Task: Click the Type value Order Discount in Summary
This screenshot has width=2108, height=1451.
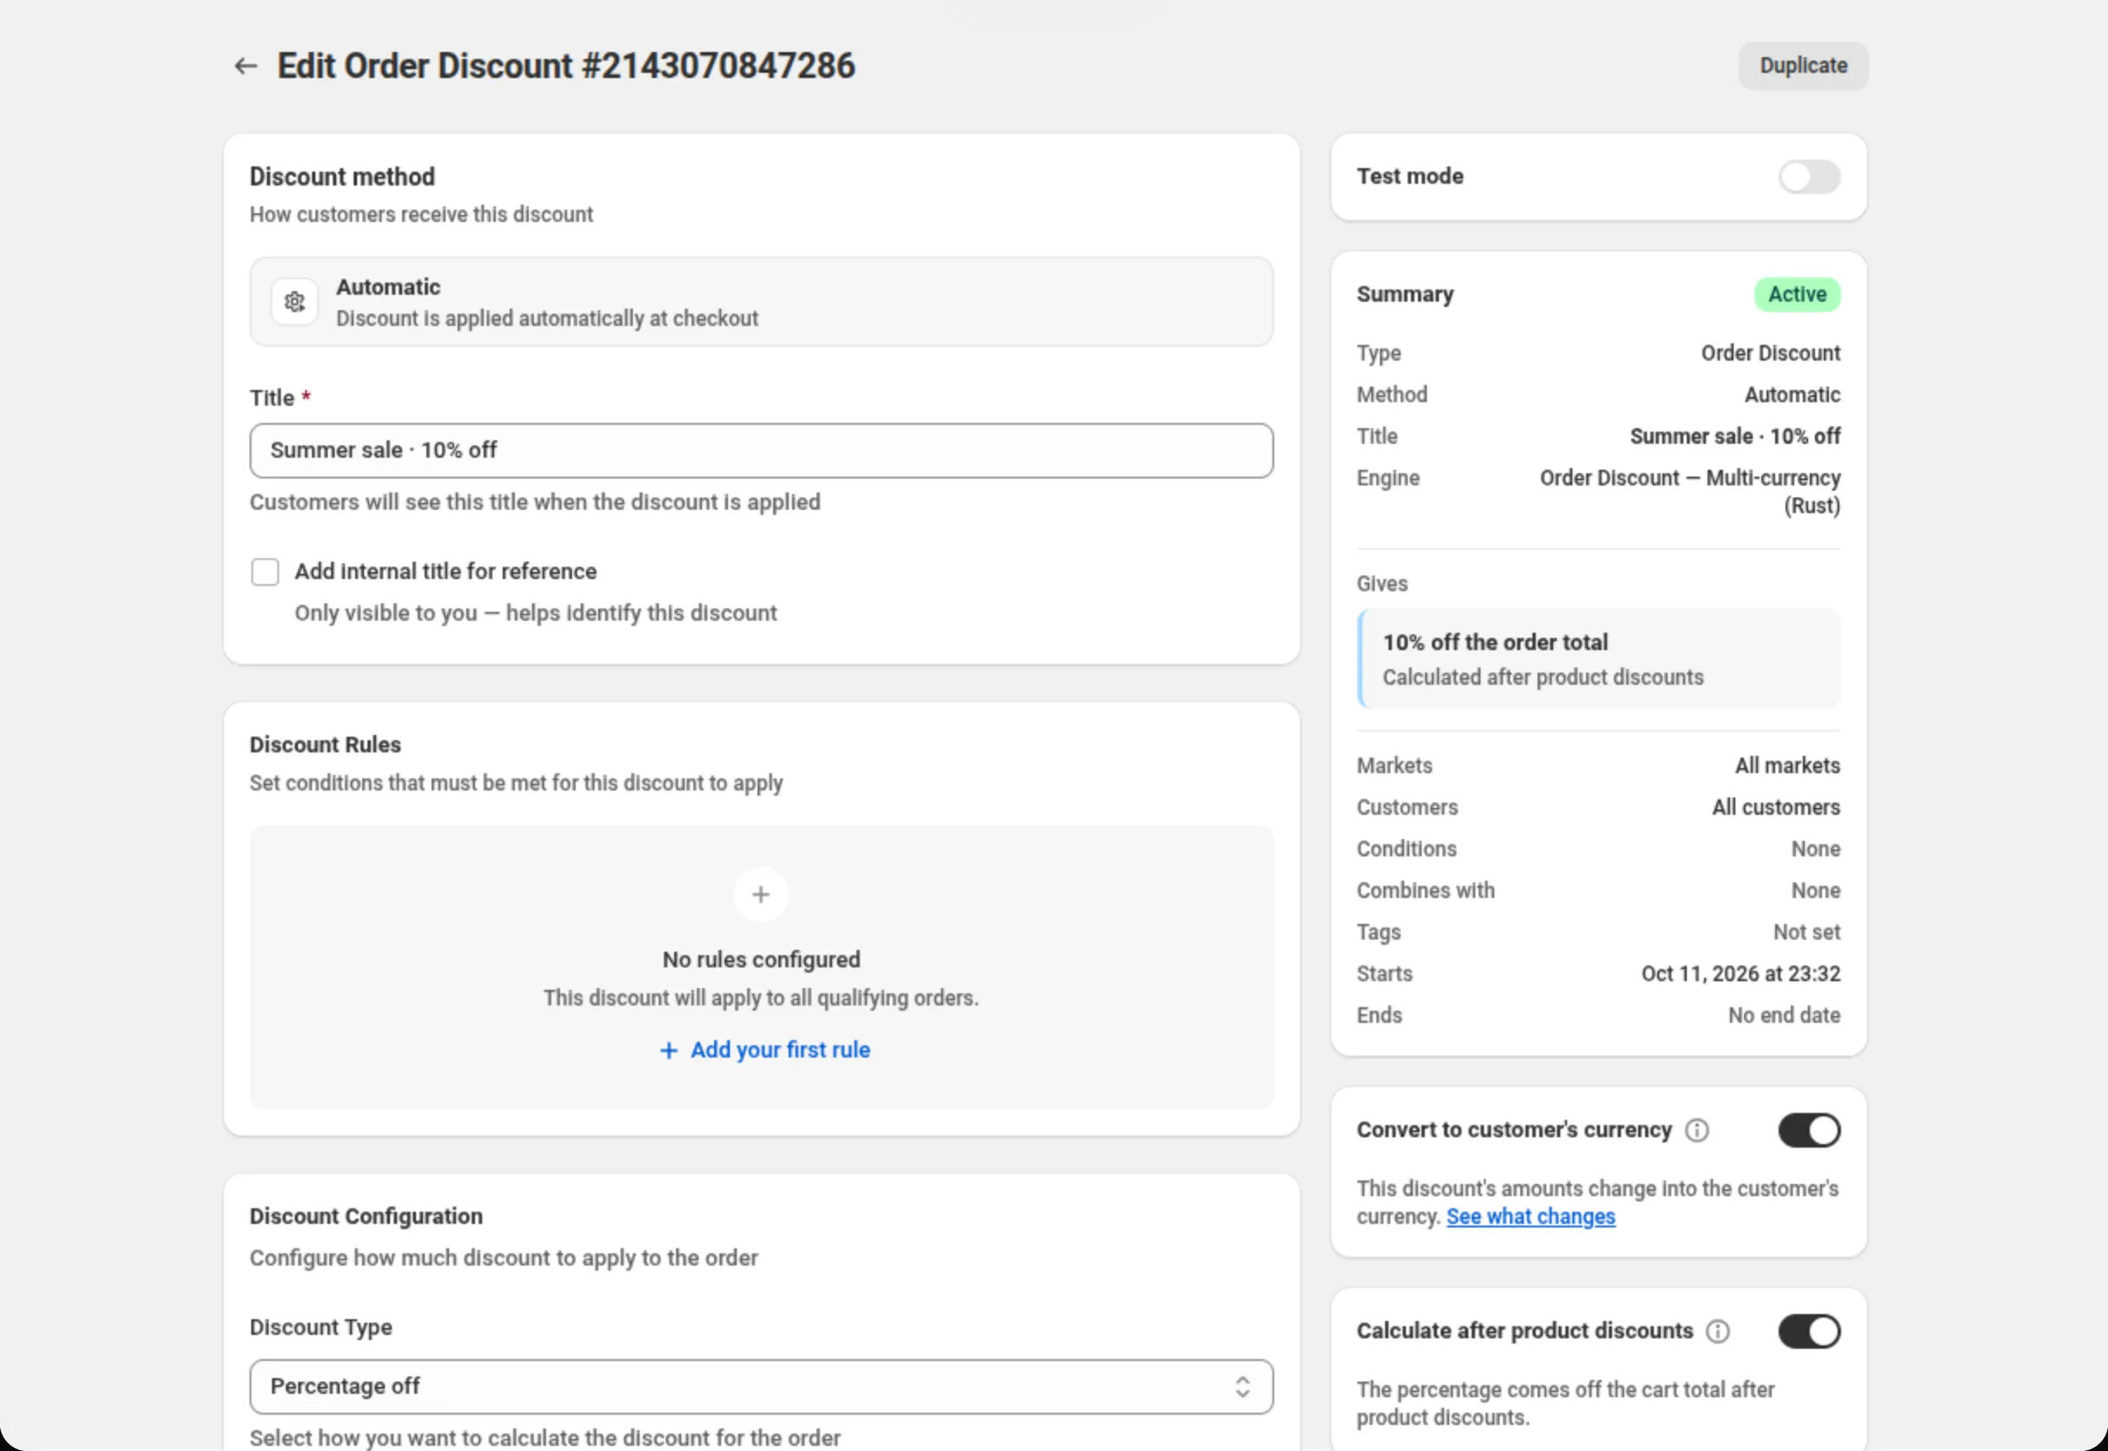Action: tap(1770, 353)
